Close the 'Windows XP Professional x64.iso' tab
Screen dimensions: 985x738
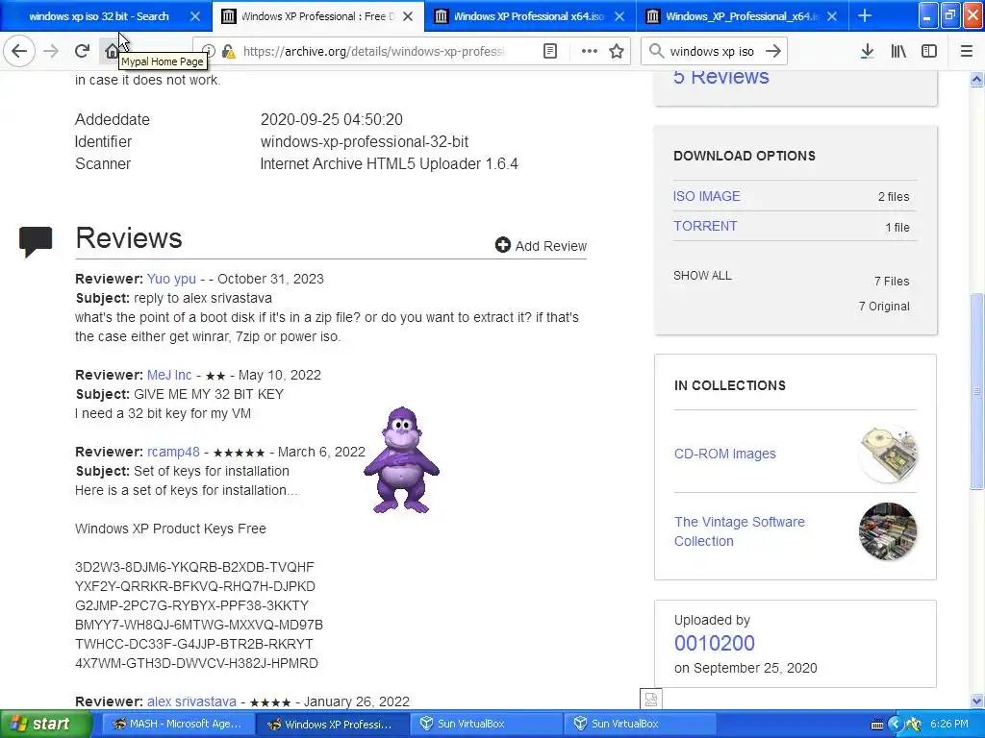pyautogui.click(x=619, y=16)
